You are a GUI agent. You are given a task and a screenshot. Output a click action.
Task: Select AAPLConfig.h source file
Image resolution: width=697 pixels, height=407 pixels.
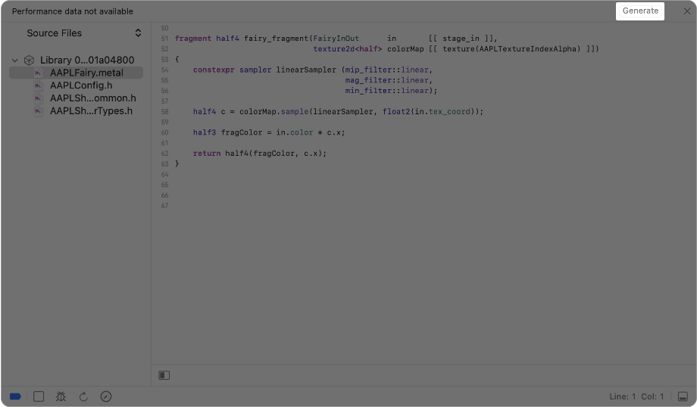pyautogui.click(x=80, y=85)
